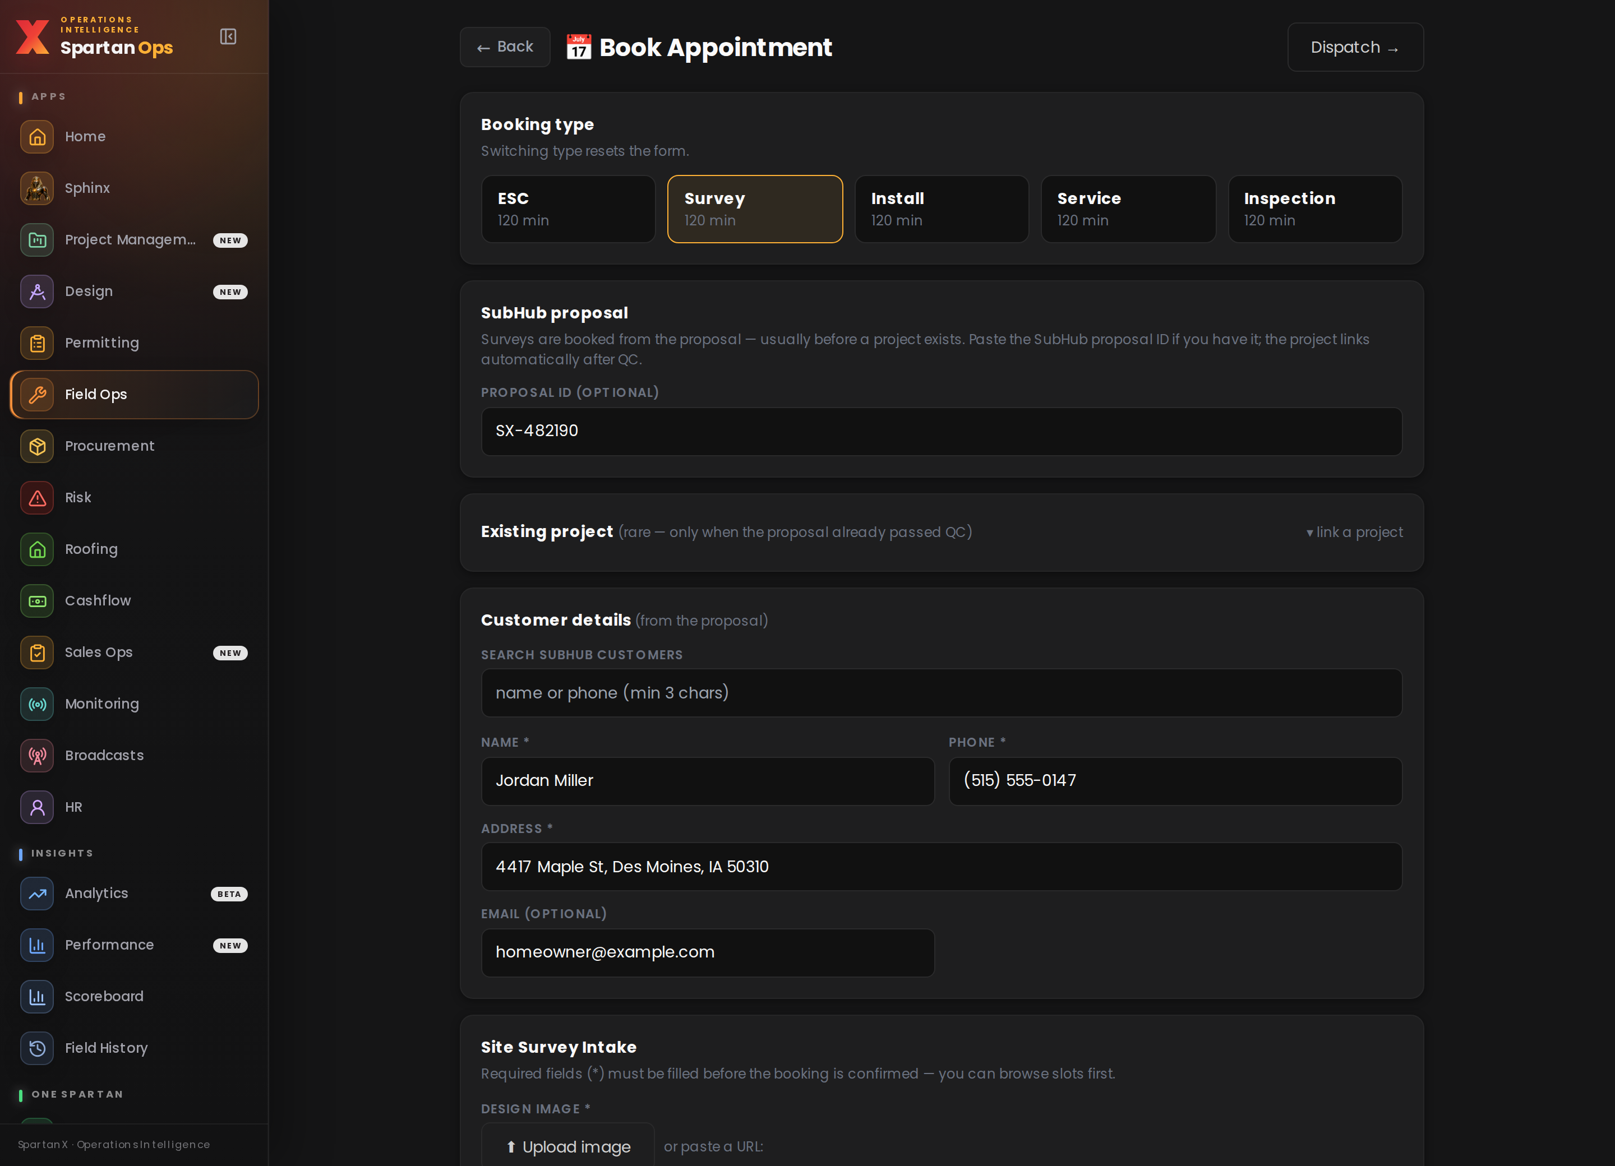The width and height of the screenshot is (1615, 1166).
Task: Open Dispatch via top-right button
Action: [1355, 47]
